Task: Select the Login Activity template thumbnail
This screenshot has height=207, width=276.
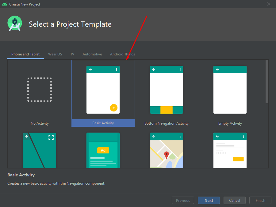Action: click(230, 150)
